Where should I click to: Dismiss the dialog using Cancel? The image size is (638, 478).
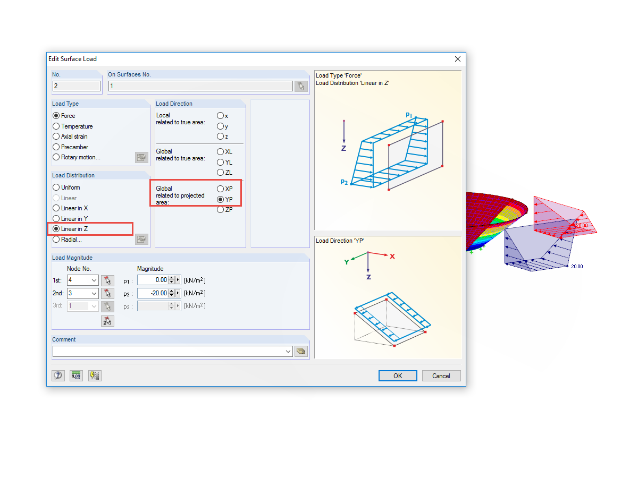coord(441,375)
